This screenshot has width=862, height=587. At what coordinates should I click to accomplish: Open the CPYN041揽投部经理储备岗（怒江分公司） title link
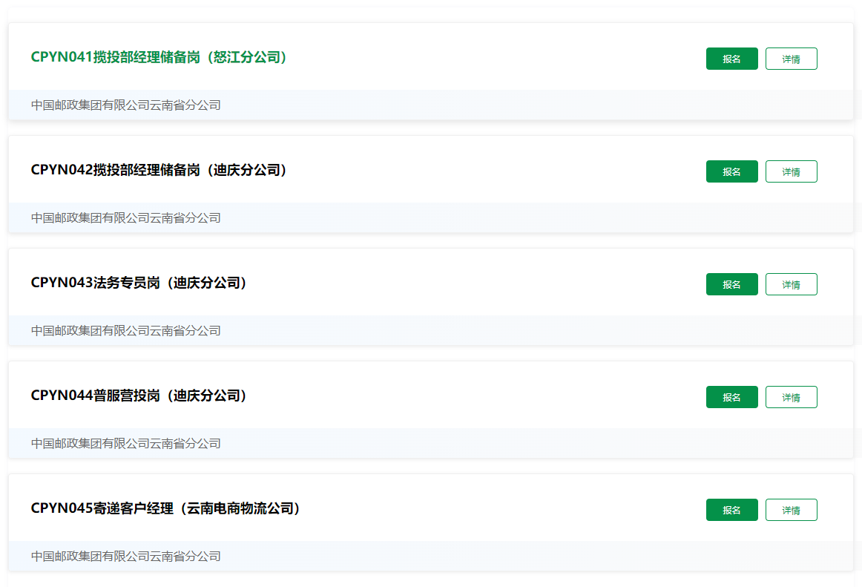point(159,57)
